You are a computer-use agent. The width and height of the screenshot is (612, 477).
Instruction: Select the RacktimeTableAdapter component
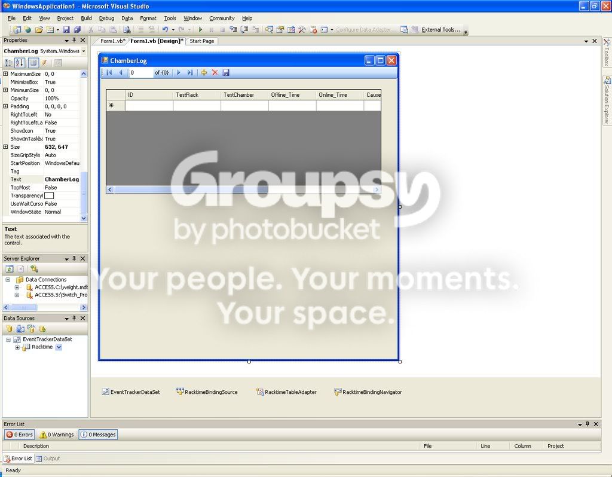(x=286, y=392)
